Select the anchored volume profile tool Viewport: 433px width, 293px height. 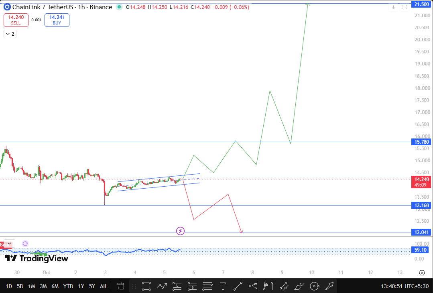point(268,286)
